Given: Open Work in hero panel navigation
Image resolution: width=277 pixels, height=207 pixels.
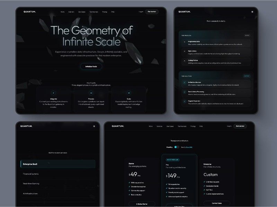Looking at the screenshot, I should [63, 12].
